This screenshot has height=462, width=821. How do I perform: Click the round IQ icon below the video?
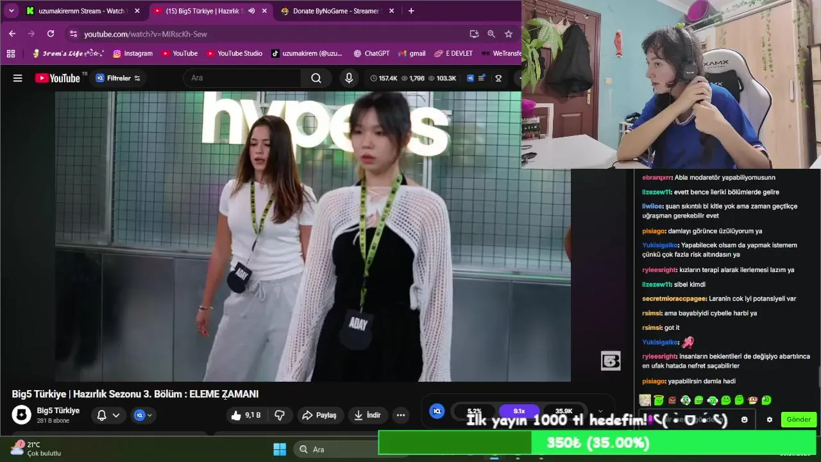437,411
